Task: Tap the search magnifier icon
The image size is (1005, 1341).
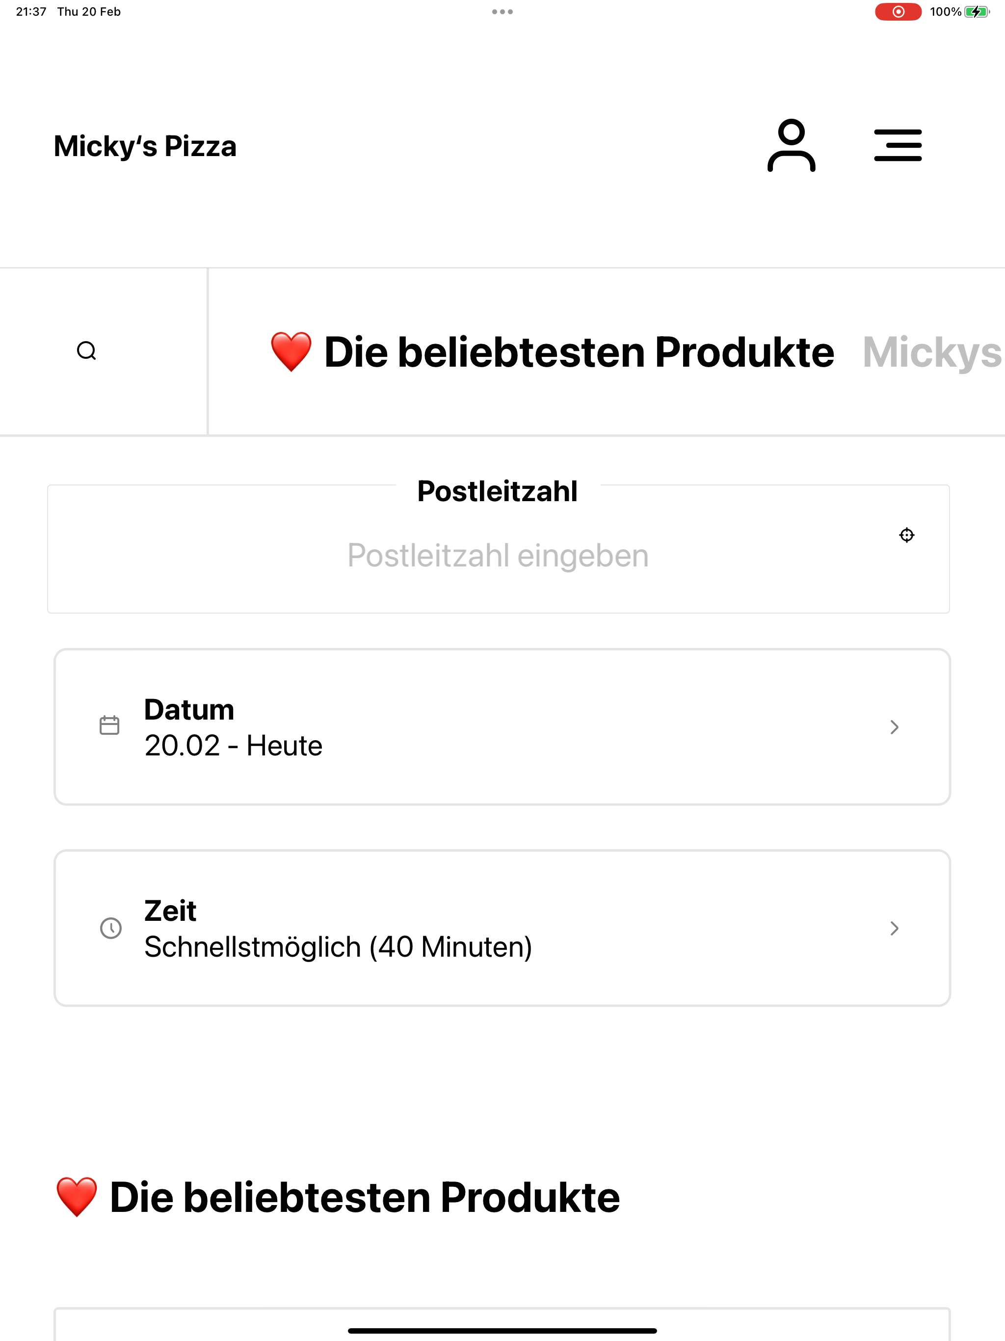Action: [x=87, y=351]
